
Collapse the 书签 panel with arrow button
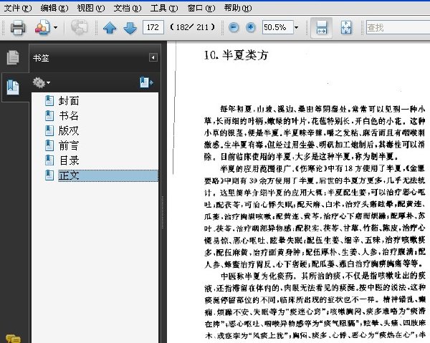(153, 57)
